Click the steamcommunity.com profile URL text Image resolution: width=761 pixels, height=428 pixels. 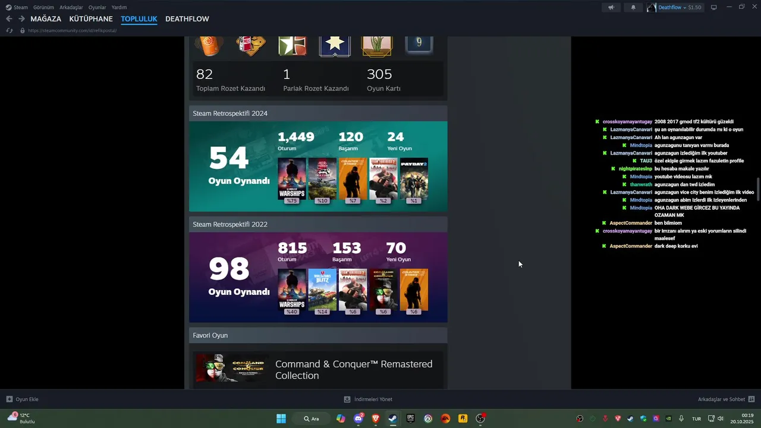[x=72, y=30]
